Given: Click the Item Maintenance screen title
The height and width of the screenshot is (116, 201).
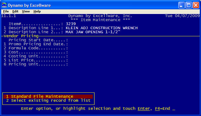Looking at the screenshot, I should coord(100,20).
